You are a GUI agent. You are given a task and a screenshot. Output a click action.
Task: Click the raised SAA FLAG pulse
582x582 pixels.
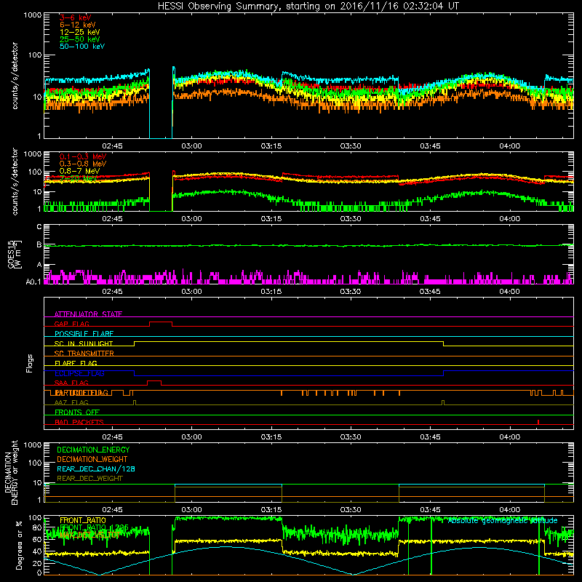click(154, 381)
